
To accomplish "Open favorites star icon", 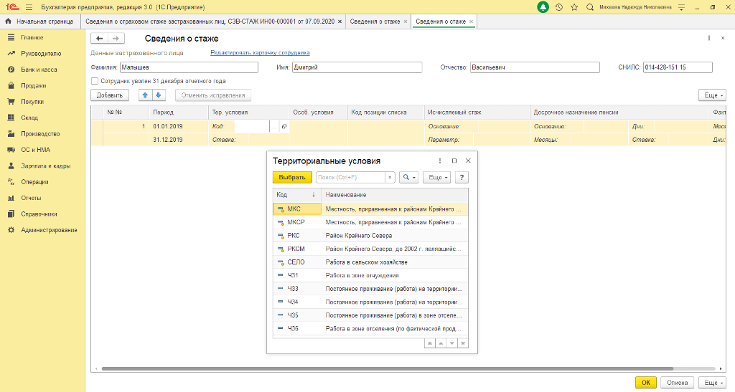I will click(574, 7).
